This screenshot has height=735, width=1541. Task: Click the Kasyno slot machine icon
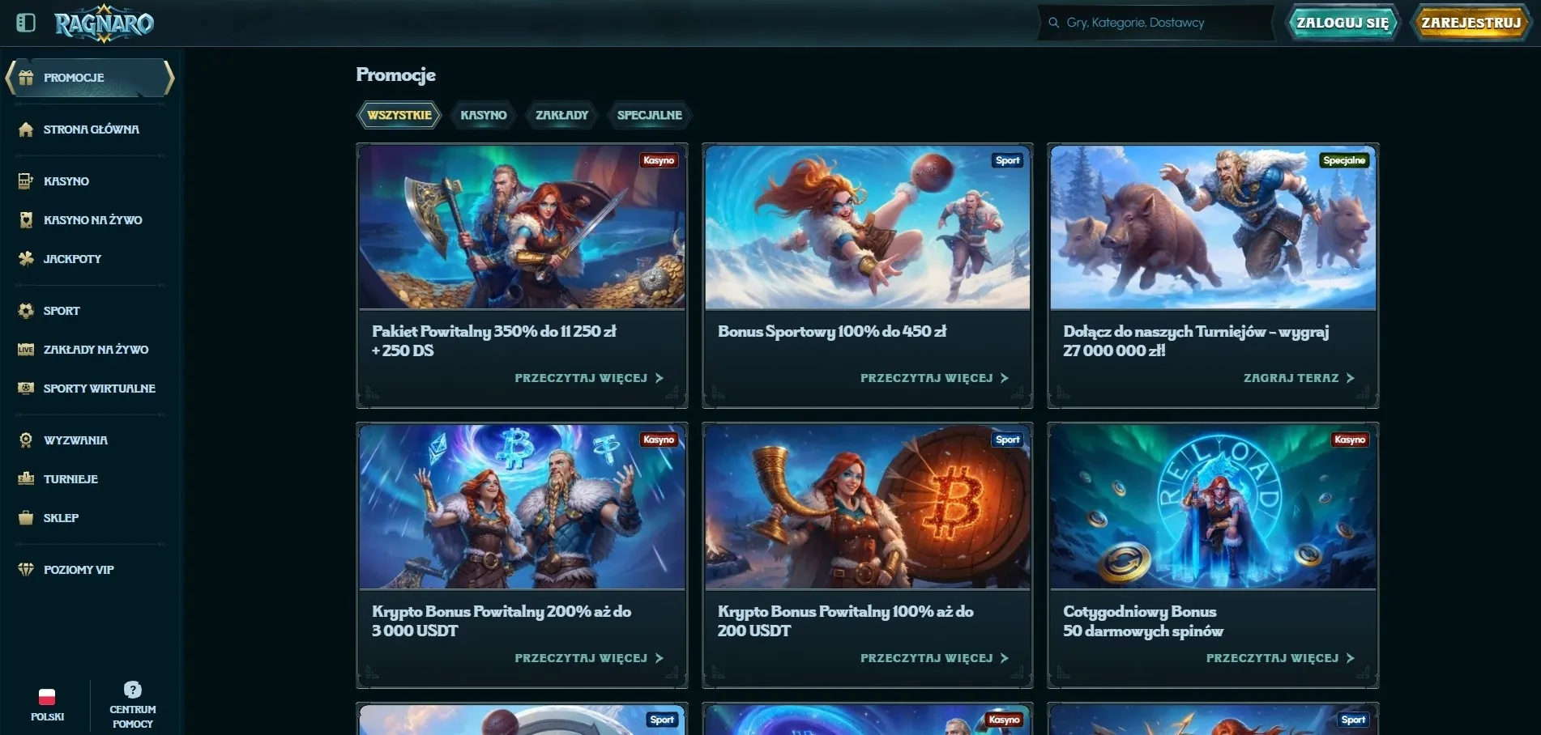click(26, 181)
